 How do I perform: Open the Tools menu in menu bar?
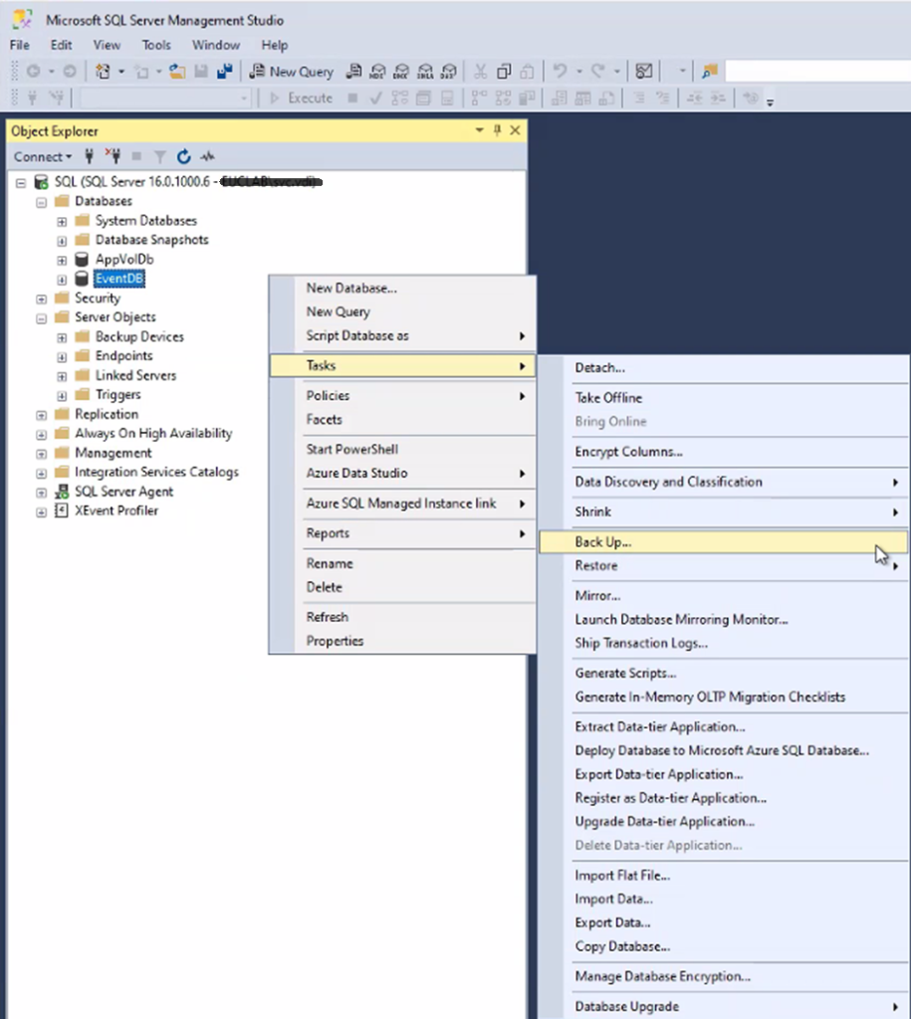click(x=156, y=45)
